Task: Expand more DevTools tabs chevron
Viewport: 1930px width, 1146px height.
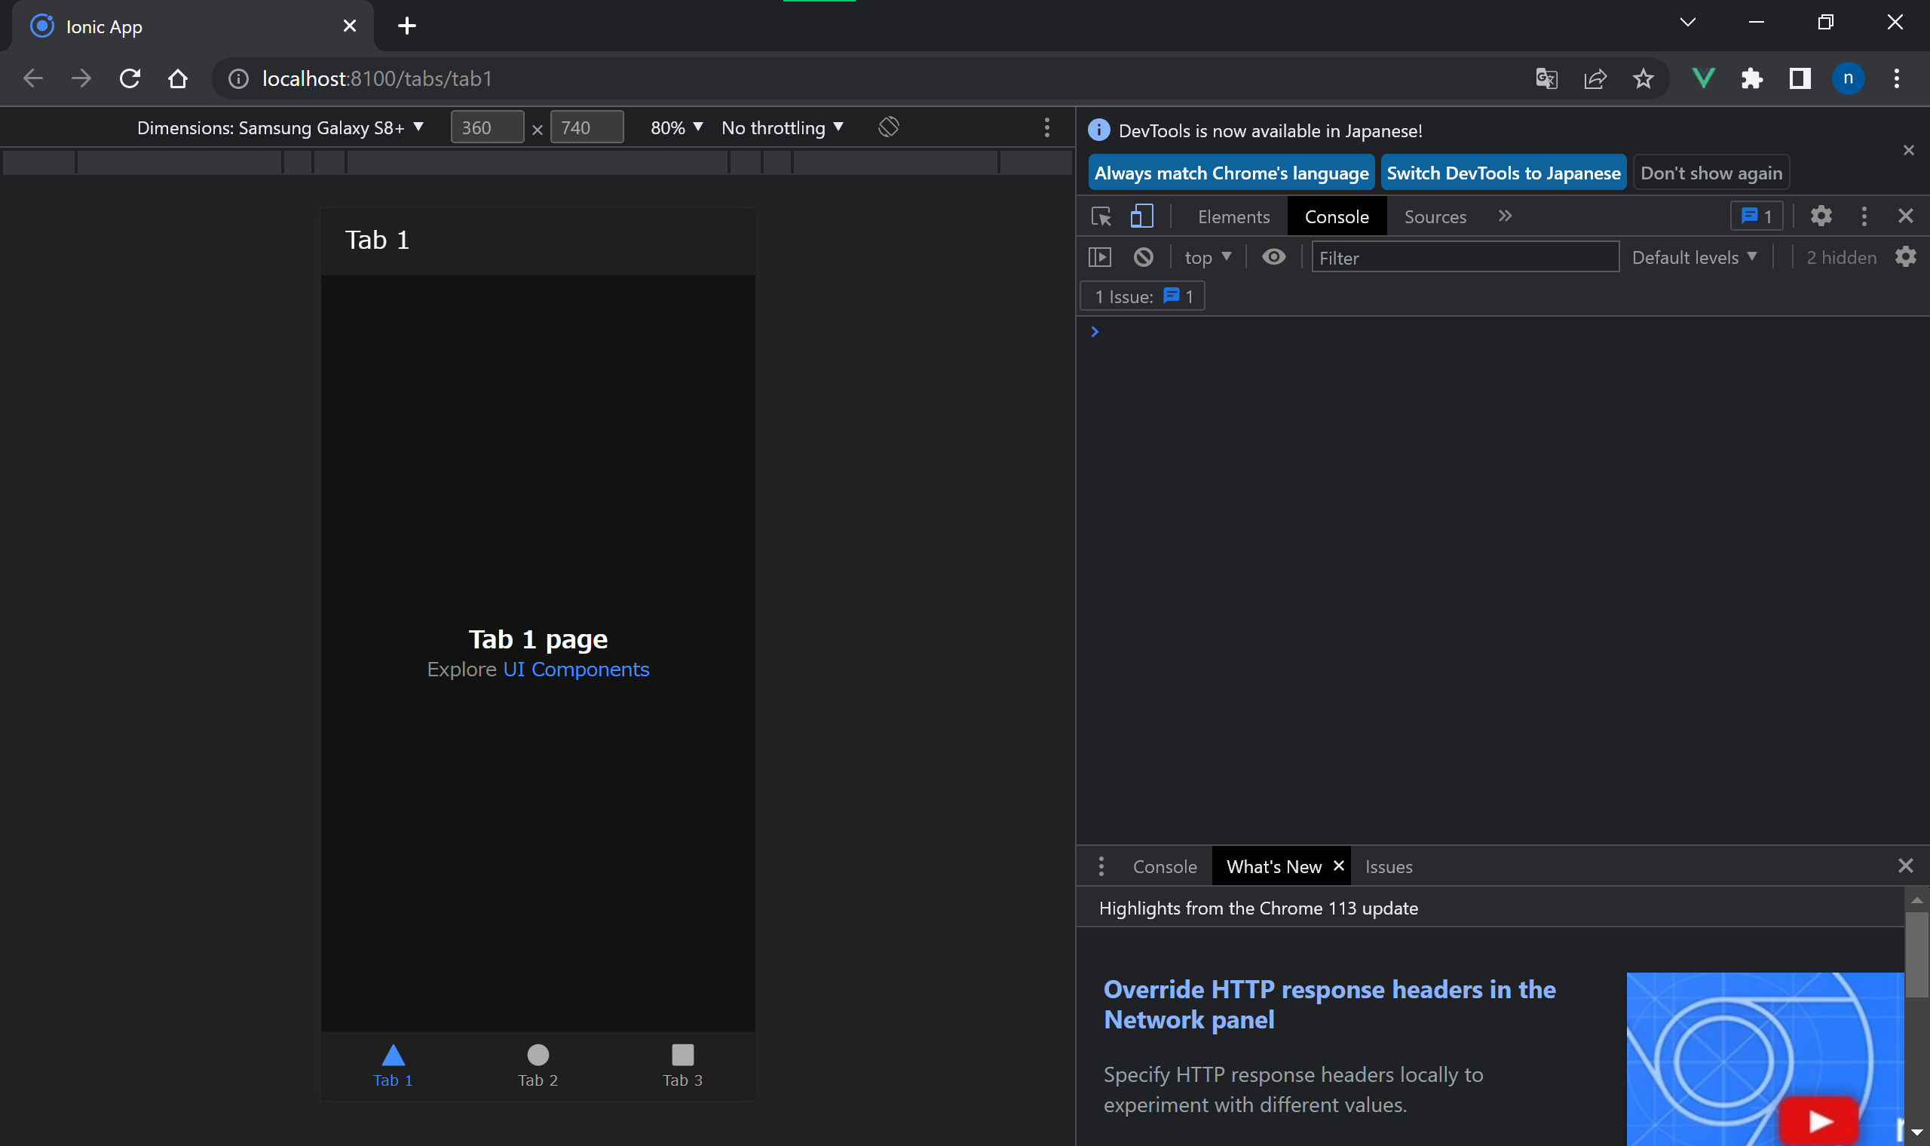Action: point(1505,216)
